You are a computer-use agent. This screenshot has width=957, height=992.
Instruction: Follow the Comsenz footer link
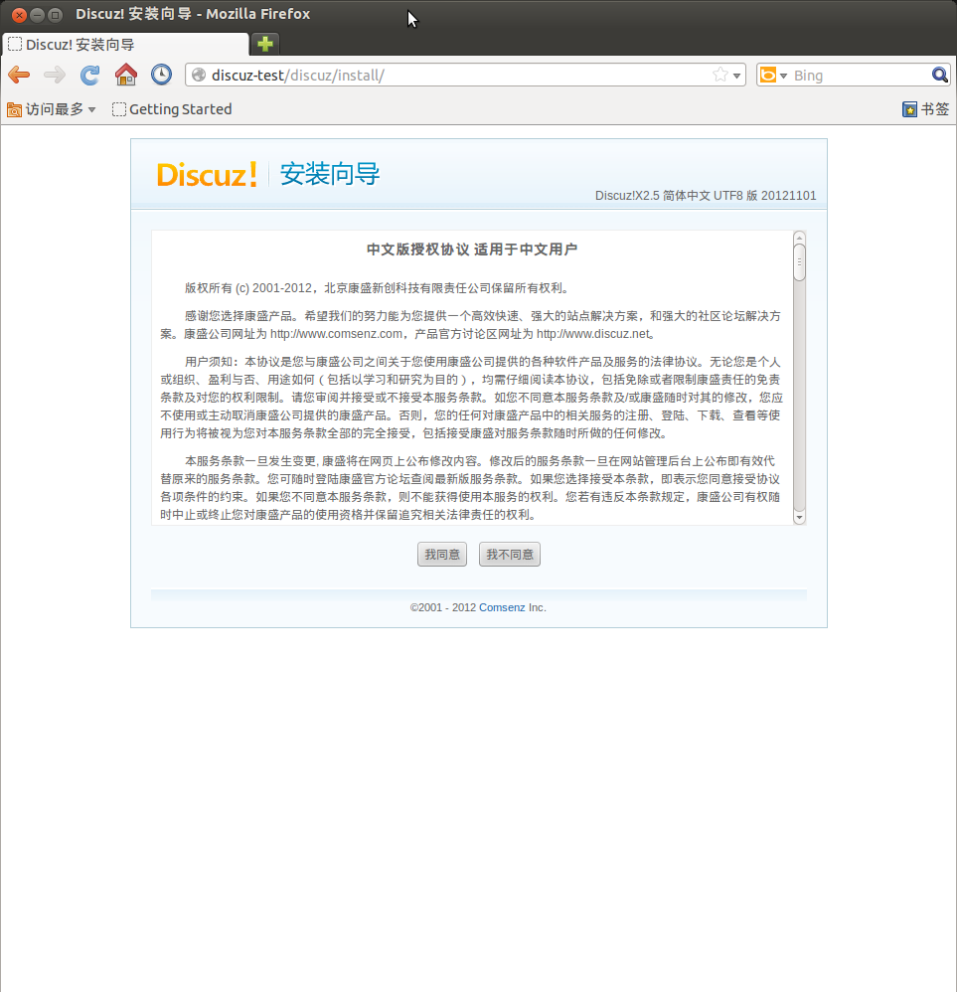coord(502,607)
